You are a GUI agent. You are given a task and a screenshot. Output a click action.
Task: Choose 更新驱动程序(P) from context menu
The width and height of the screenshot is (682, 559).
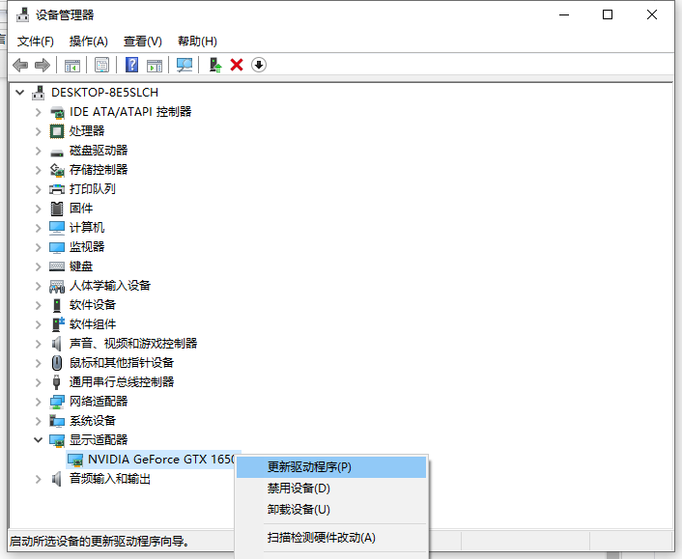pos(309,467)
